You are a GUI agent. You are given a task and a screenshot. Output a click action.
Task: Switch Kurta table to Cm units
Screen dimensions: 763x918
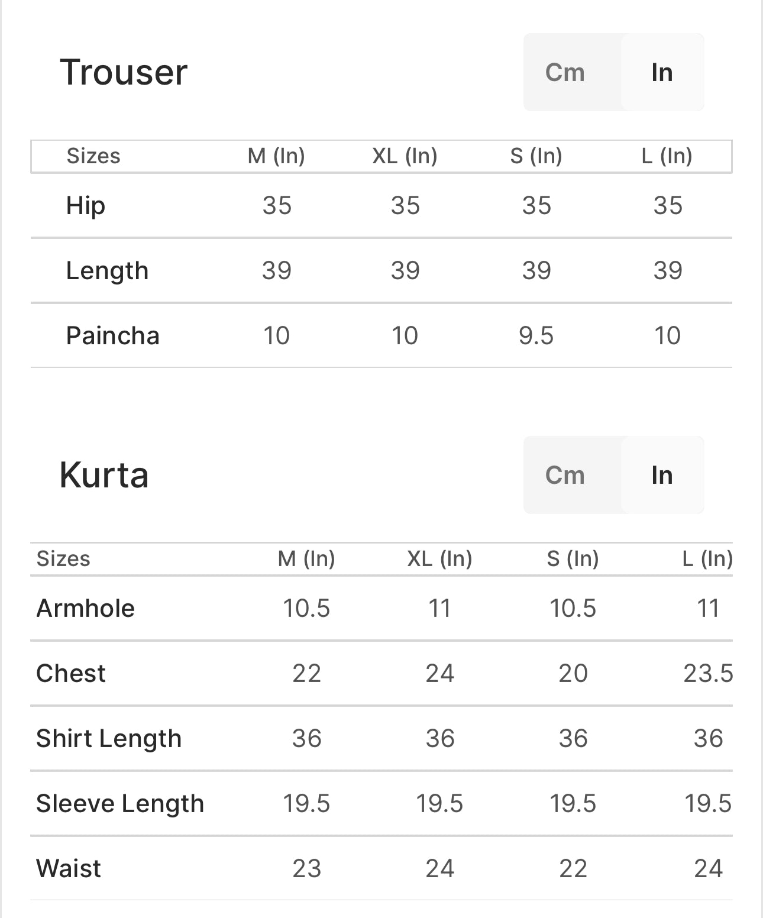565,475
